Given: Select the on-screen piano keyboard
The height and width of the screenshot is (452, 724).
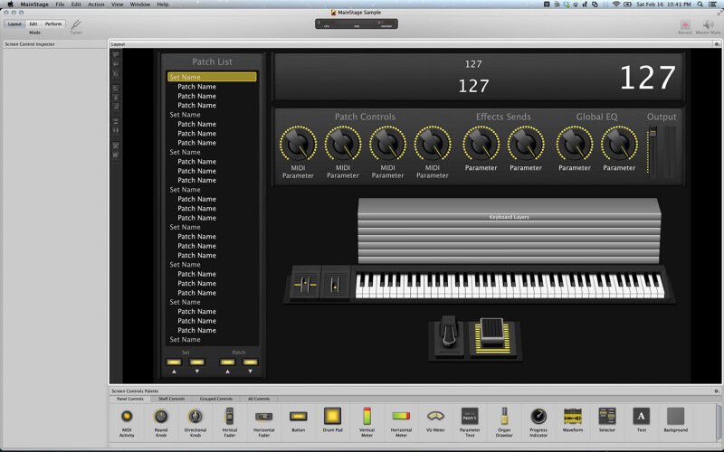Looking at the screenshot, I should [510, 286].
